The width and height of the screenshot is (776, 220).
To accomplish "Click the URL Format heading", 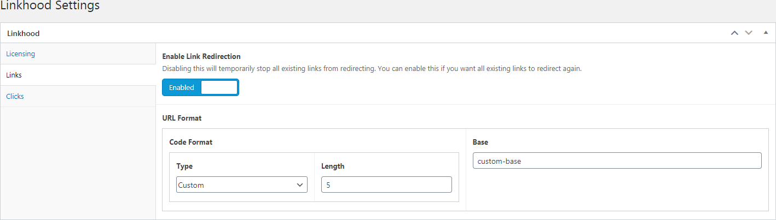I will point(182,117).
